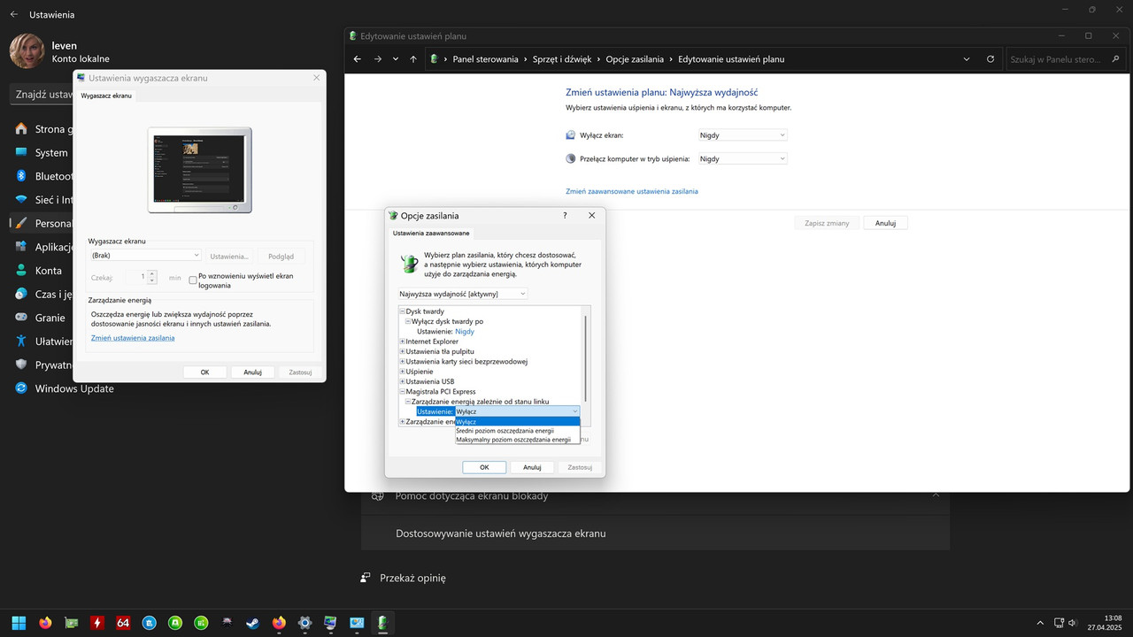
Task: Launch Steam from the taskbar
Action: click(253, 623)
